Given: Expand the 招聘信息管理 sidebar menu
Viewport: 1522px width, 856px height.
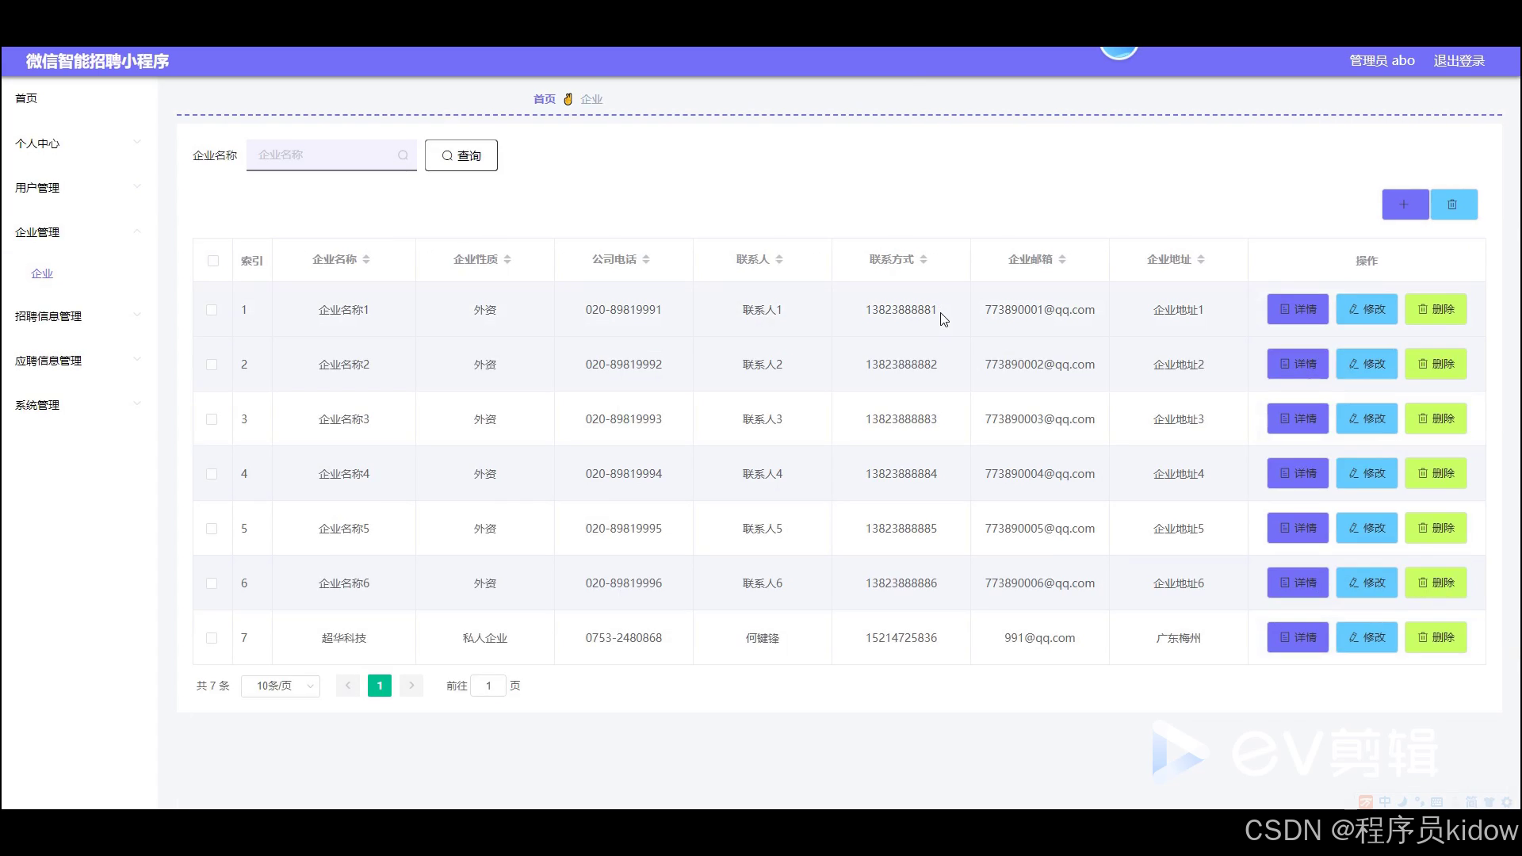Looking at the screenshot, I should coord(78,316).
